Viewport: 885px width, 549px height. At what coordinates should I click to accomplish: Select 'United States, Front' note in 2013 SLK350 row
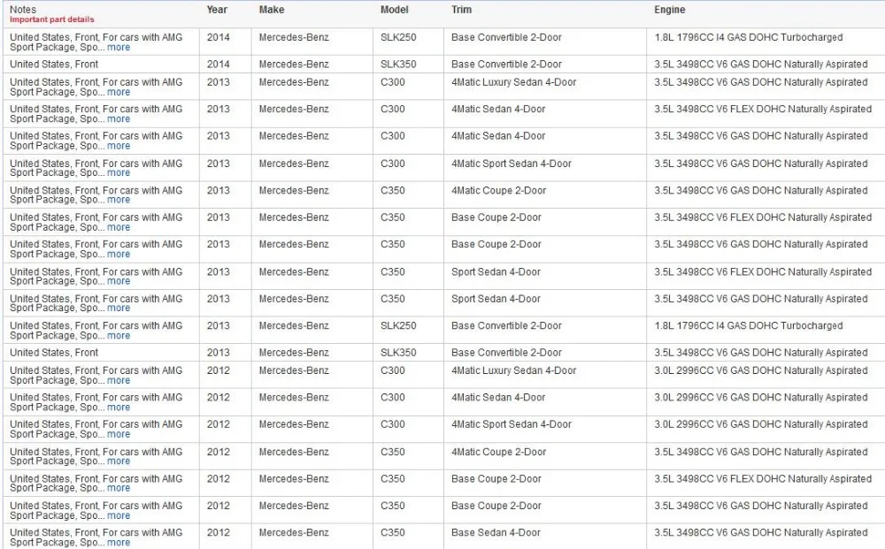[x=54, y=353]
